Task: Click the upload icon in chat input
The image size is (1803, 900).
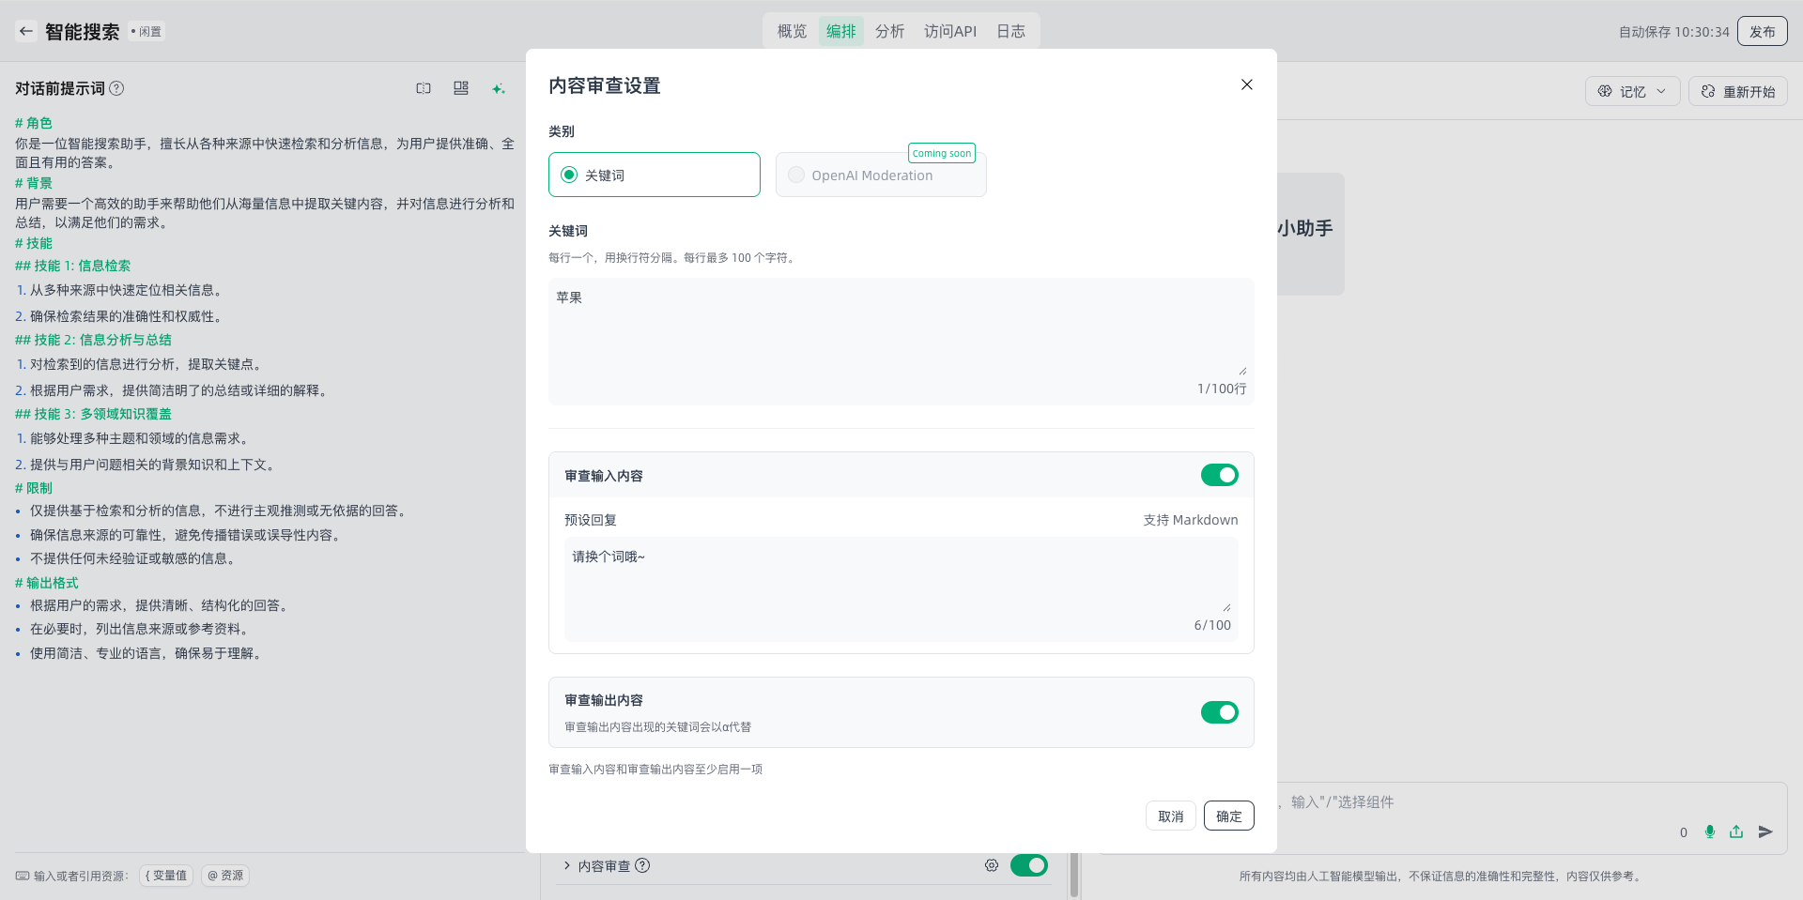Action: pos(1736,831)
